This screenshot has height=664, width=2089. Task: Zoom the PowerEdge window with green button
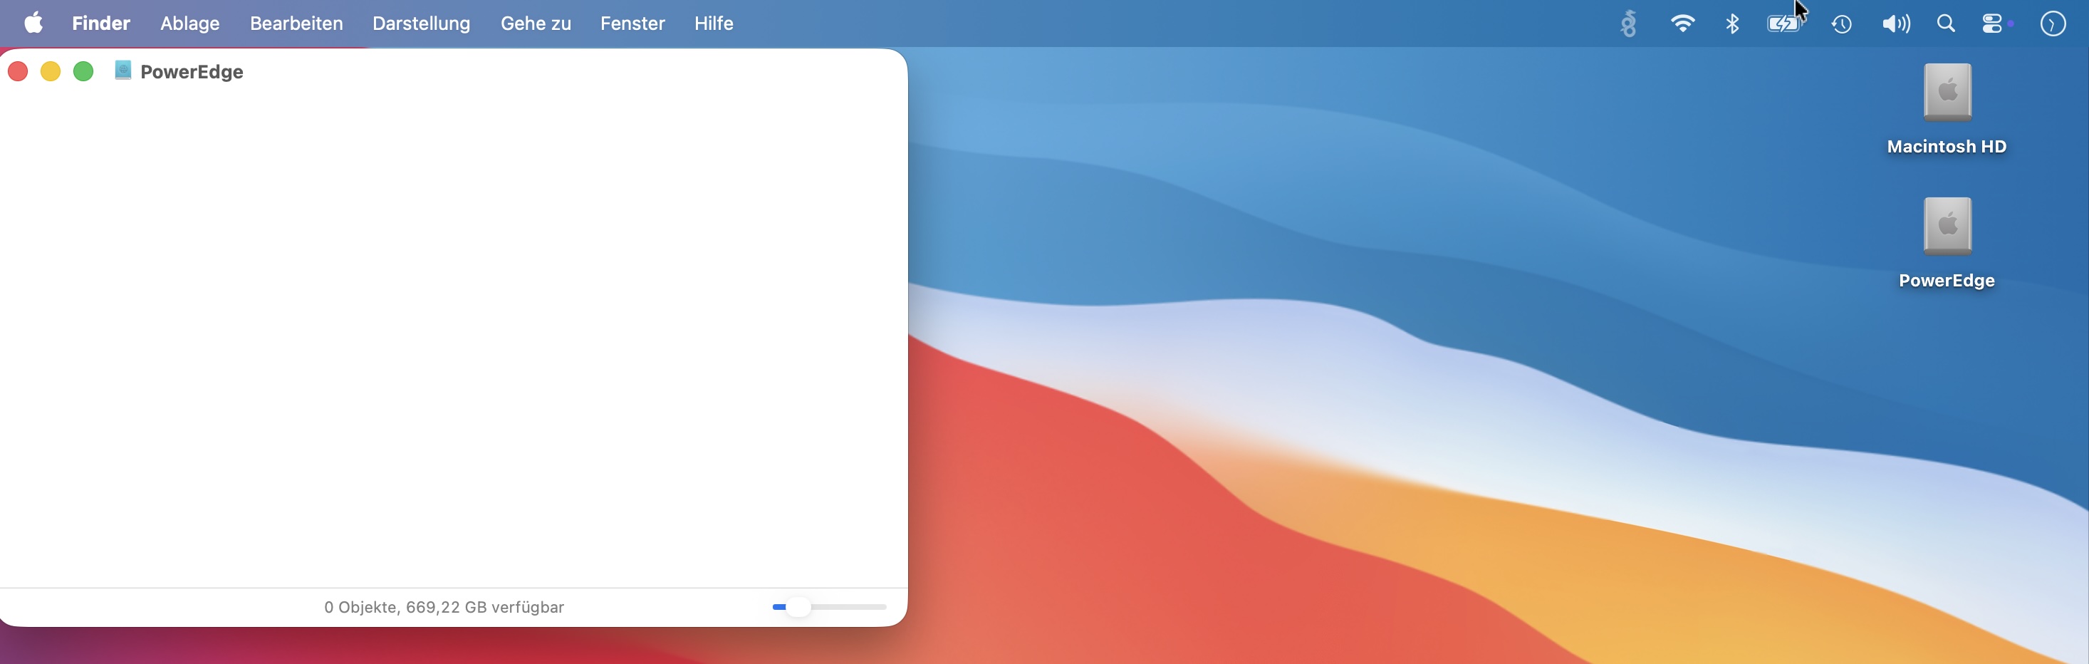tap(83, 71)
